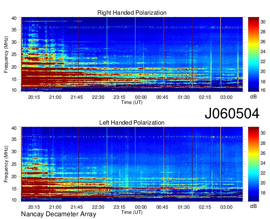The width and height of the screenshot is (270, 219).
Task: Click inside the Left Handed Polarization spectrogram
Action: tap(132, 164)
